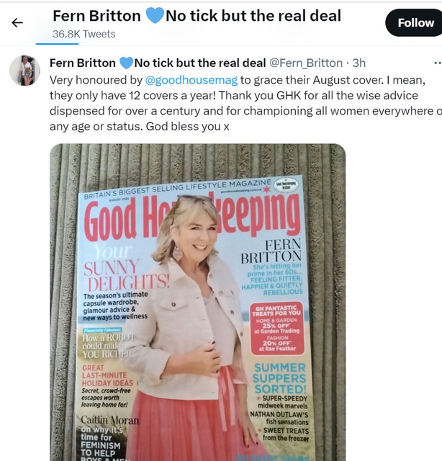The image size is (442, 461).
Task: Open the tweet's more options dots
Action: tap(438, 63)
